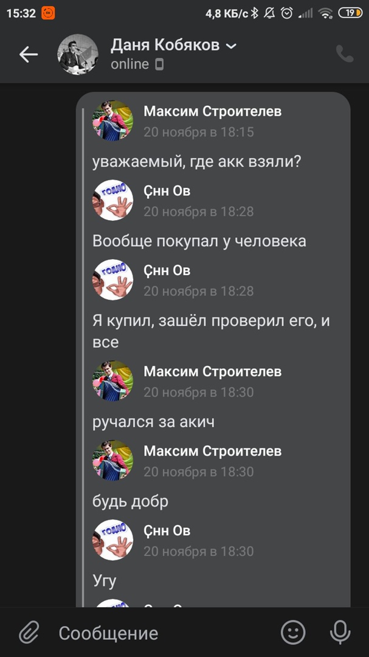Open the screen recorder status bar icon
Screen dimensions: 369x657
48,13
